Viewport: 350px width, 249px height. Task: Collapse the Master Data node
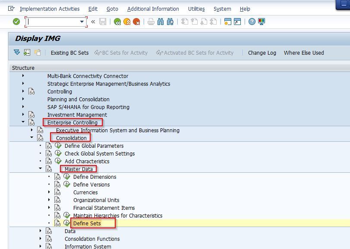(41, 168)
